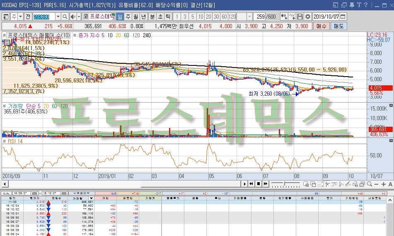The height and width of the screenshot is (236, 394).
Task: Open stock code 203690 dropdown arrow
Action: click(x=58, y=17)
